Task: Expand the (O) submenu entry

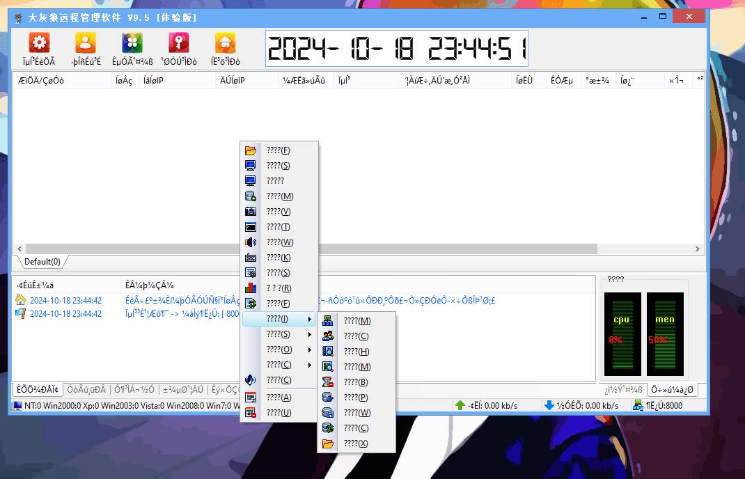Action: tap(279, 350)
